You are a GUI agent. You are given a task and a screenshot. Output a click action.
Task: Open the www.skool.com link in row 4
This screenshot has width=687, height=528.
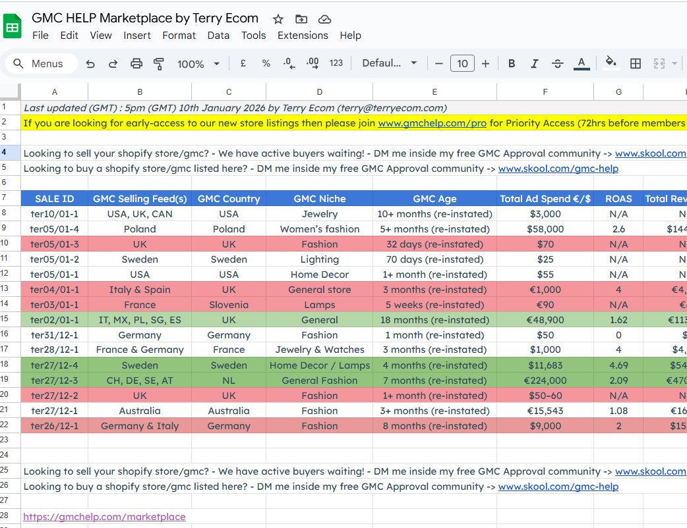click(x=651, y=153)
